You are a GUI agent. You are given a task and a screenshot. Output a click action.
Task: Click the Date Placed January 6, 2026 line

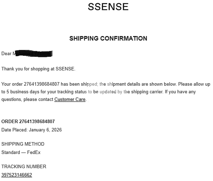tap(32, 130)
